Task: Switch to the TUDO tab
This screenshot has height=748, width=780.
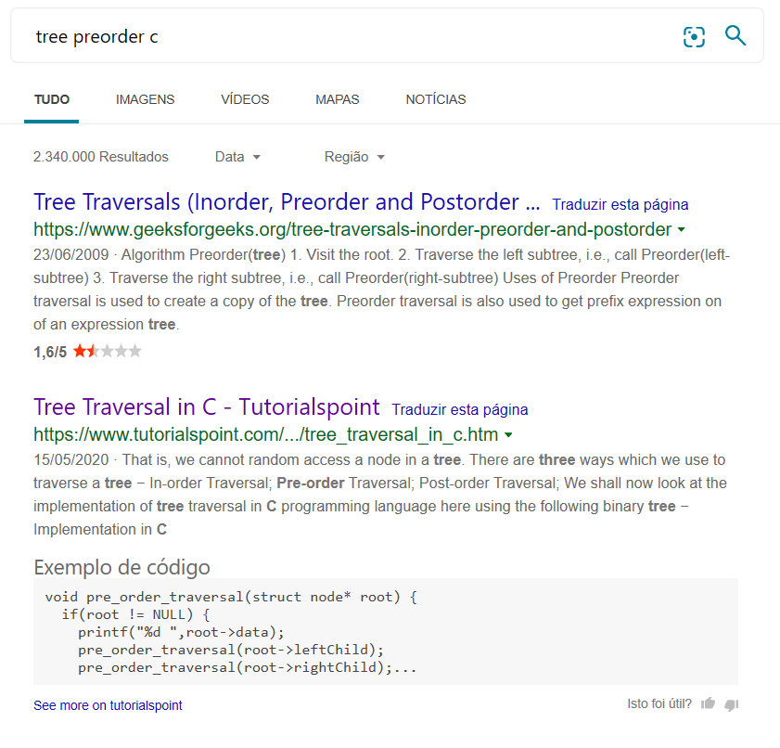Action: coord(52,99)
